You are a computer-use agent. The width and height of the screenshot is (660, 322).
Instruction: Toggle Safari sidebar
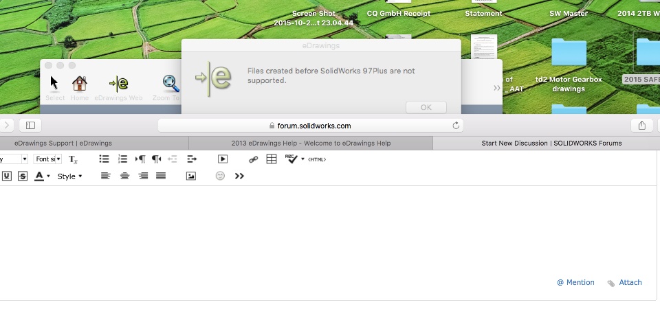[30, 125]
